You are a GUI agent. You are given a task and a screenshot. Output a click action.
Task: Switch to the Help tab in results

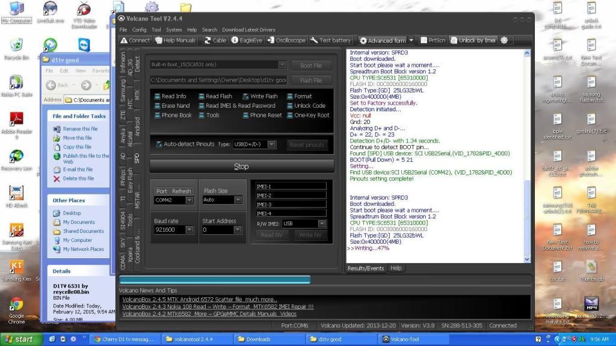(396, 268)
